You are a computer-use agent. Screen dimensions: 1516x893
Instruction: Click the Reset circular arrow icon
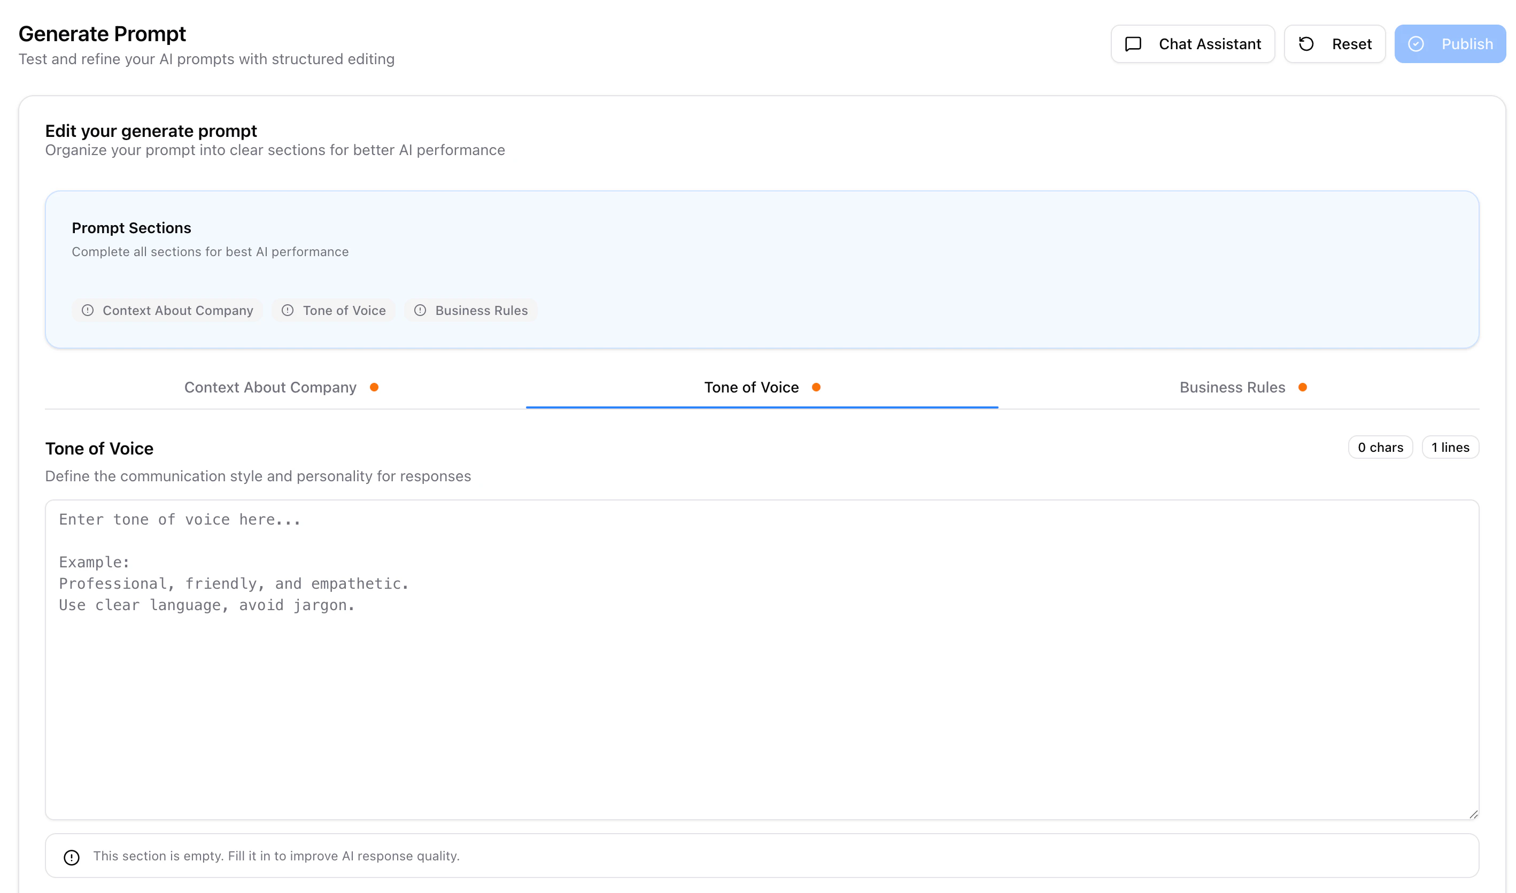(1306, 44)
